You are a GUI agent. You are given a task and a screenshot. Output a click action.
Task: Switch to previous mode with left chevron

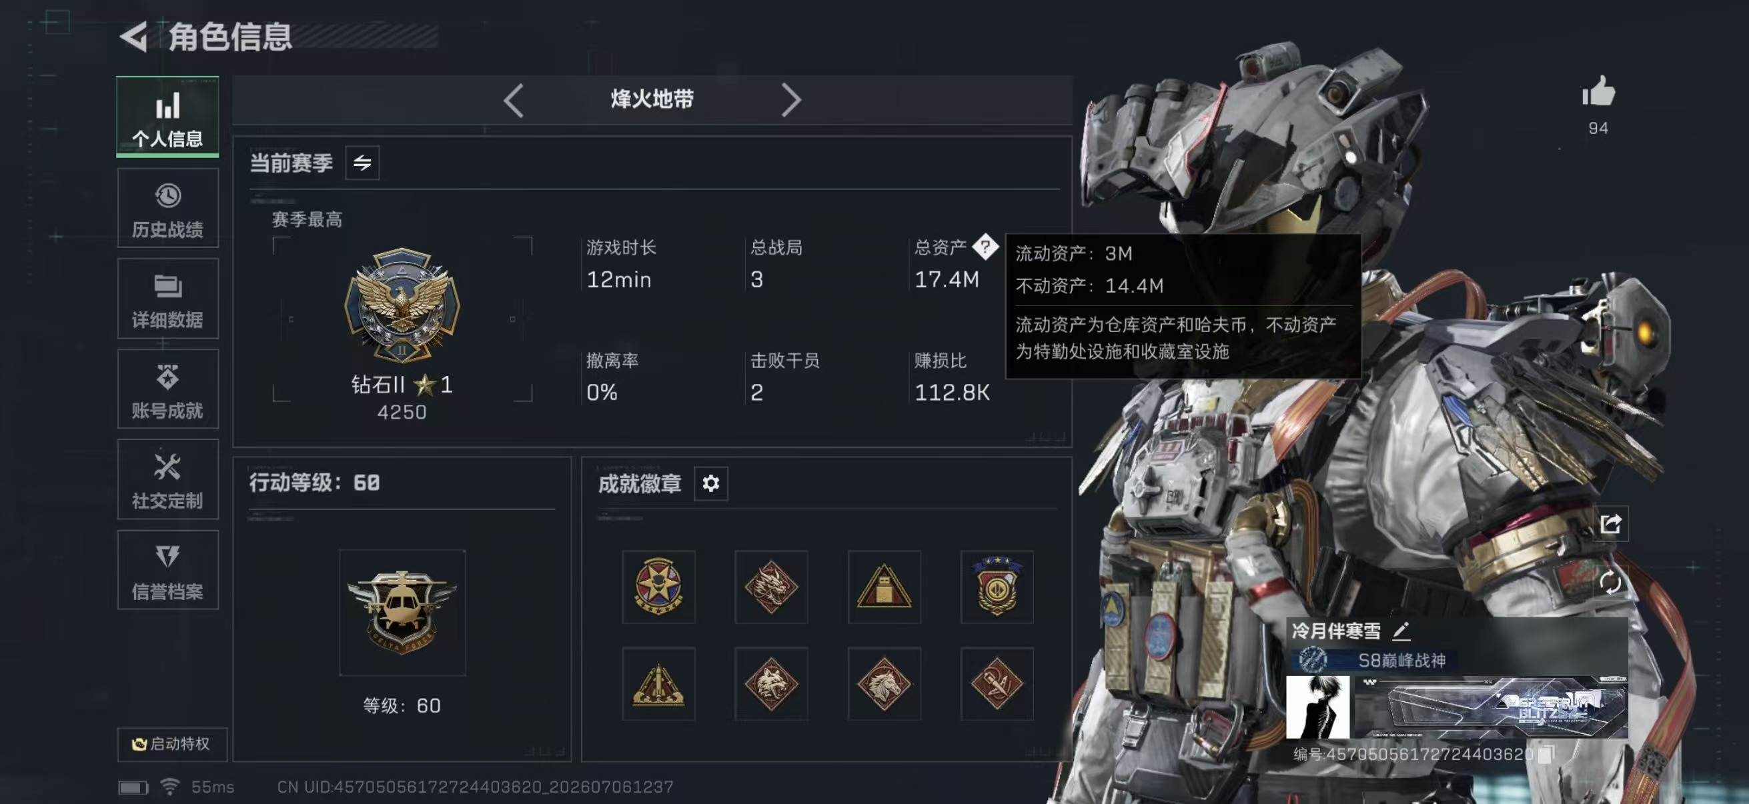[514, 101]
